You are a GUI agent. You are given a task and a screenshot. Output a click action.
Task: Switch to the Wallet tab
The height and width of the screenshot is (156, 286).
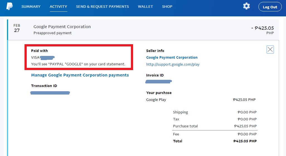145,7
